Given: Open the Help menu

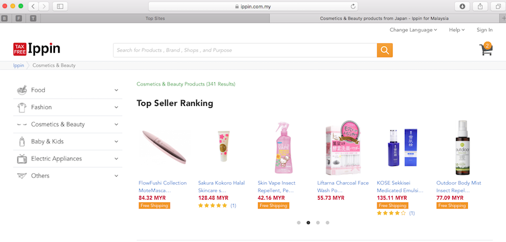Looking at the screenshot, I should point(457,30).
